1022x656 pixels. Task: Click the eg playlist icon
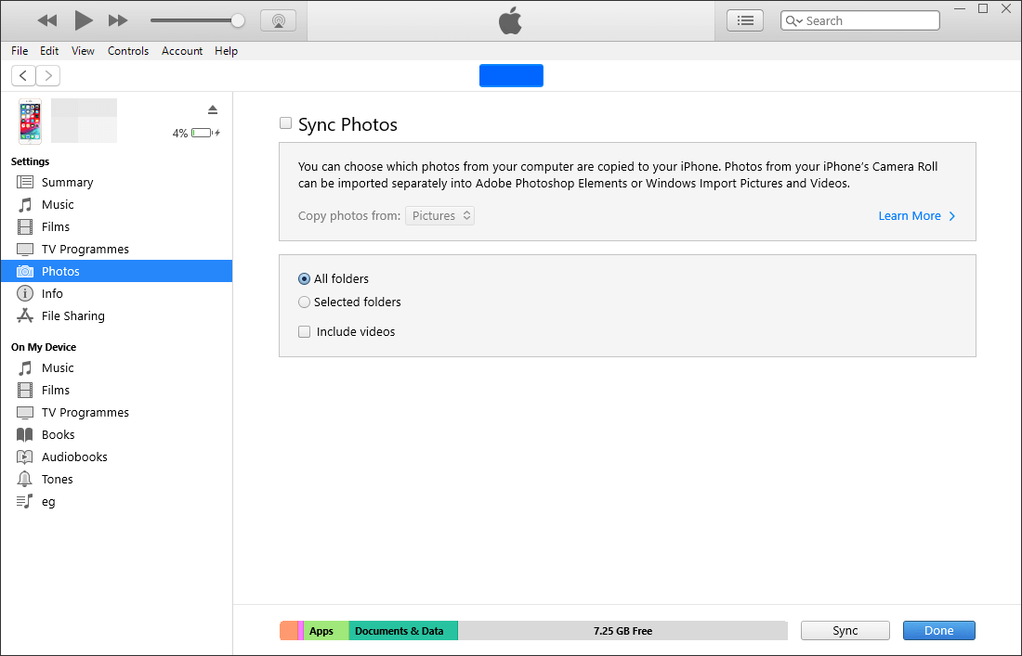point(25,501)
